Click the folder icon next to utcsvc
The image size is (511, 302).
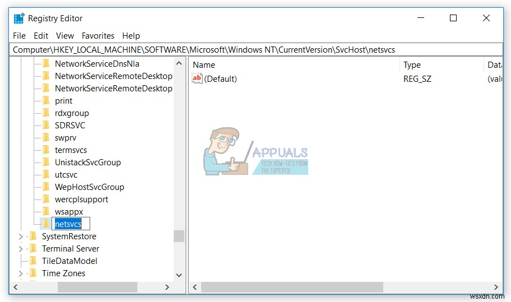(46, 175)
